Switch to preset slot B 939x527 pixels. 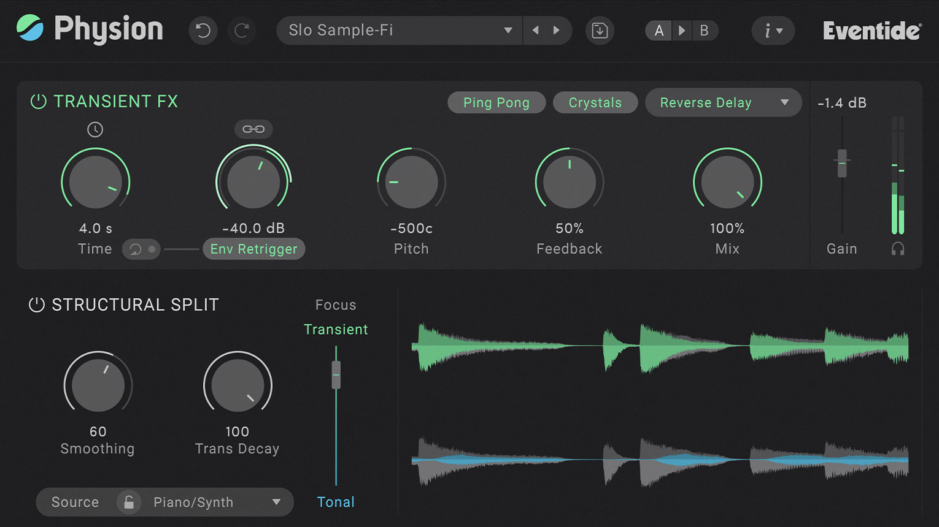[705, 30]
